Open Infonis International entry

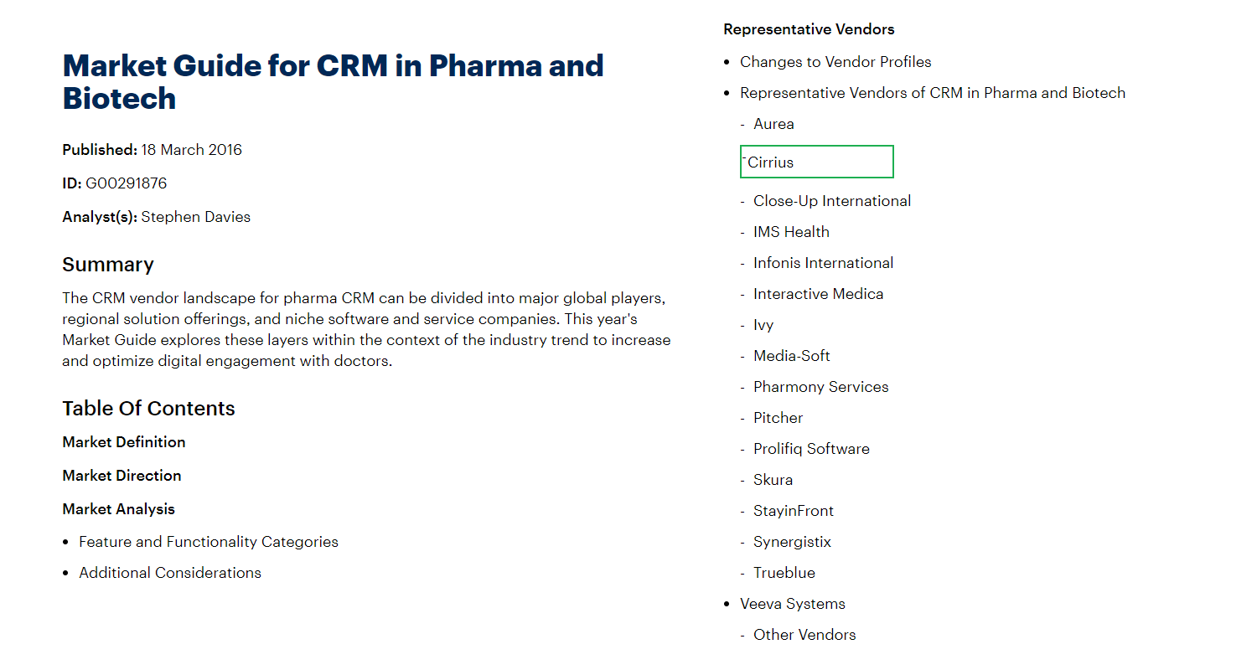point(823,263)
